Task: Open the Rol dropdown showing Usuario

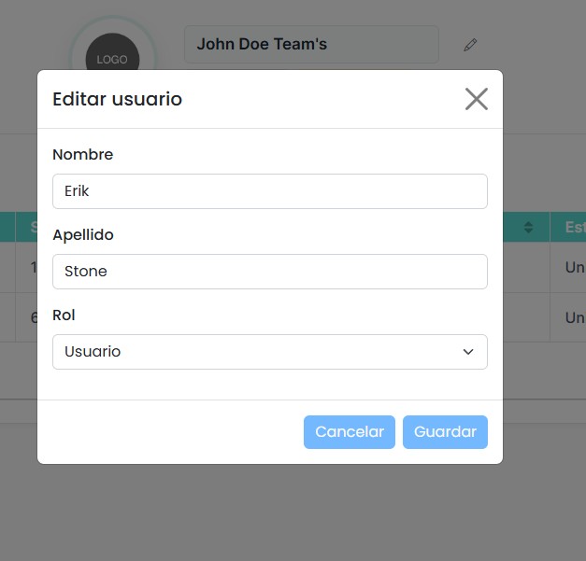Action: click(x=269, y=352)
